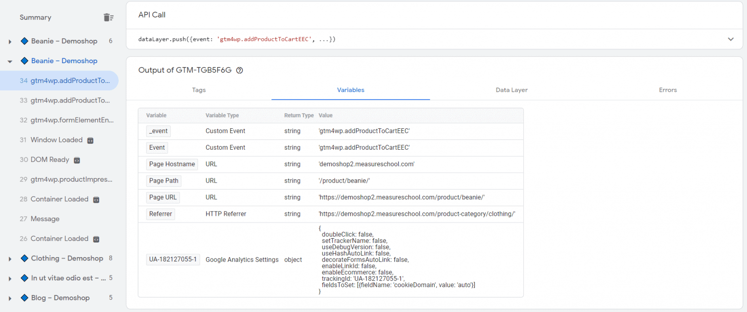Switch to the Tags tab
The image size is (747, 312).
point(198,90)
